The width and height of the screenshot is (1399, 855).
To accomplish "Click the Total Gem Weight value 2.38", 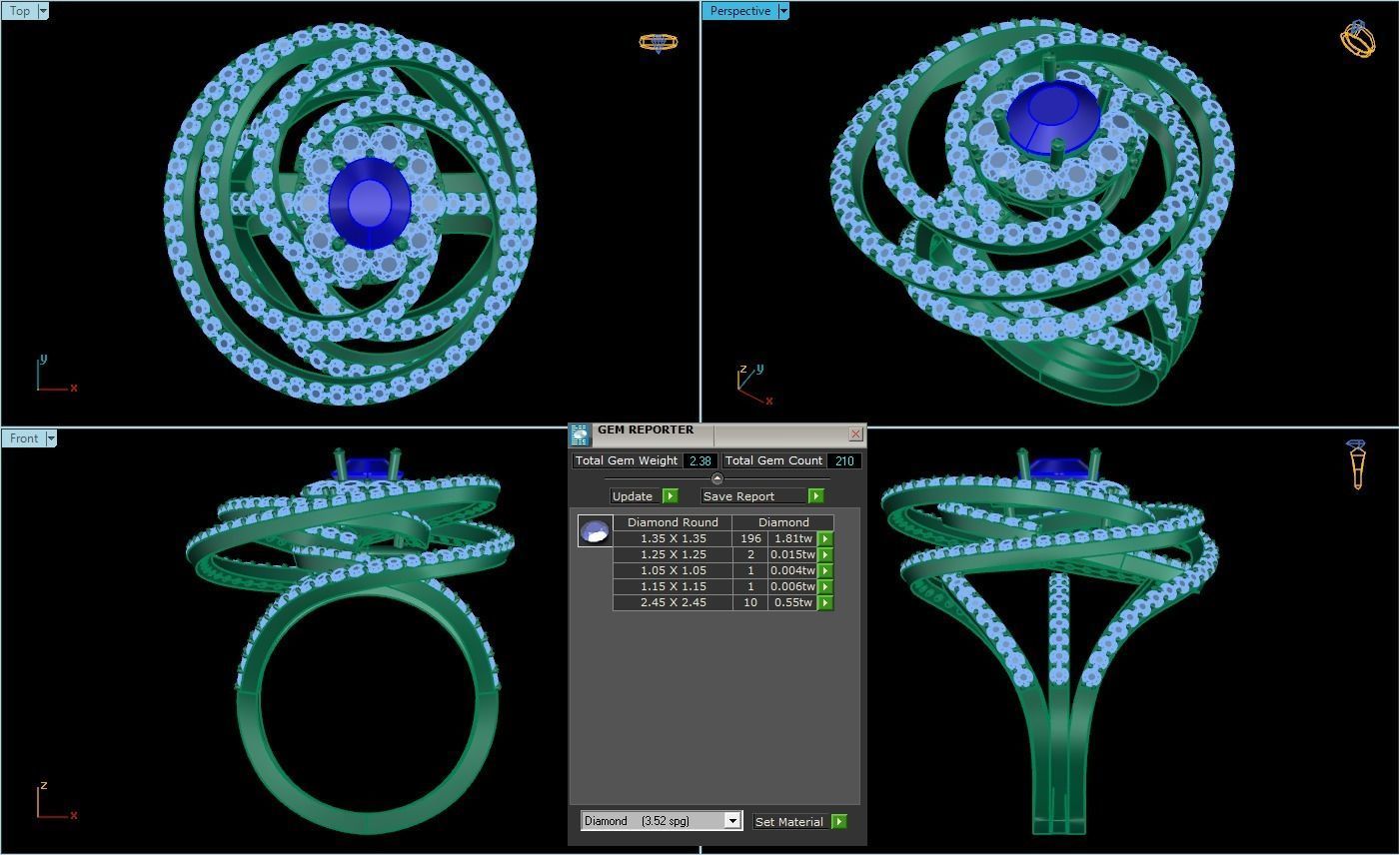I will pos(699,460).
